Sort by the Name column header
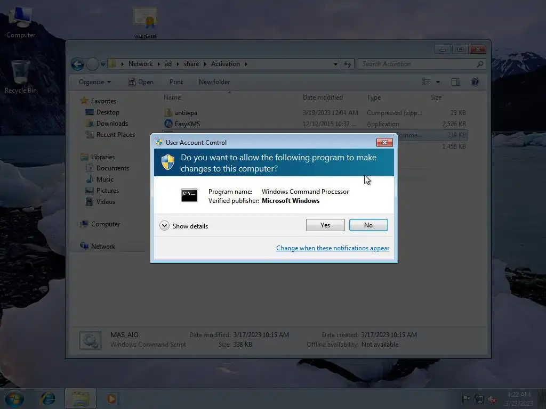 [172, 97]
